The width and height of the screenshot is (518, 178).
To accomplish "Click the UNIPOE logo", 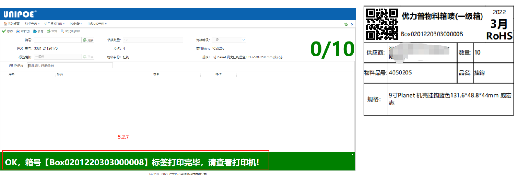I will (x=20, y=14).
